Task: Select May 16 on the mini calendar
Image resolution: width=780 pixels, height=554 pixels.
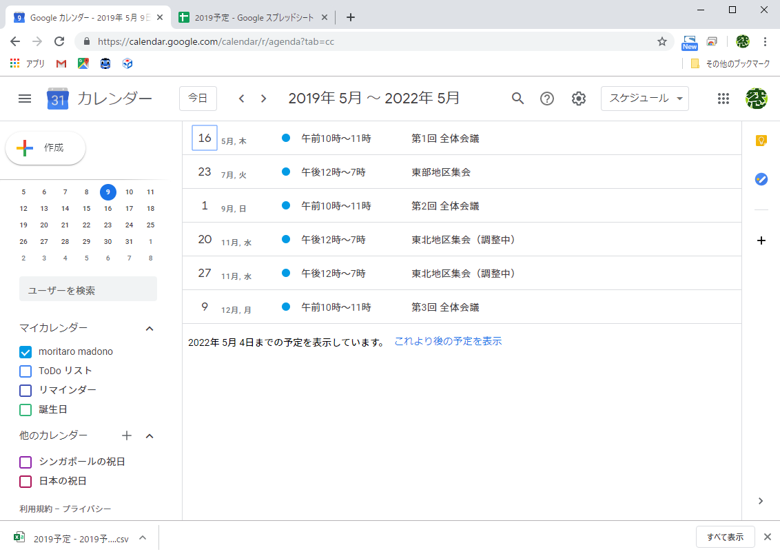Action: (107, 208)
